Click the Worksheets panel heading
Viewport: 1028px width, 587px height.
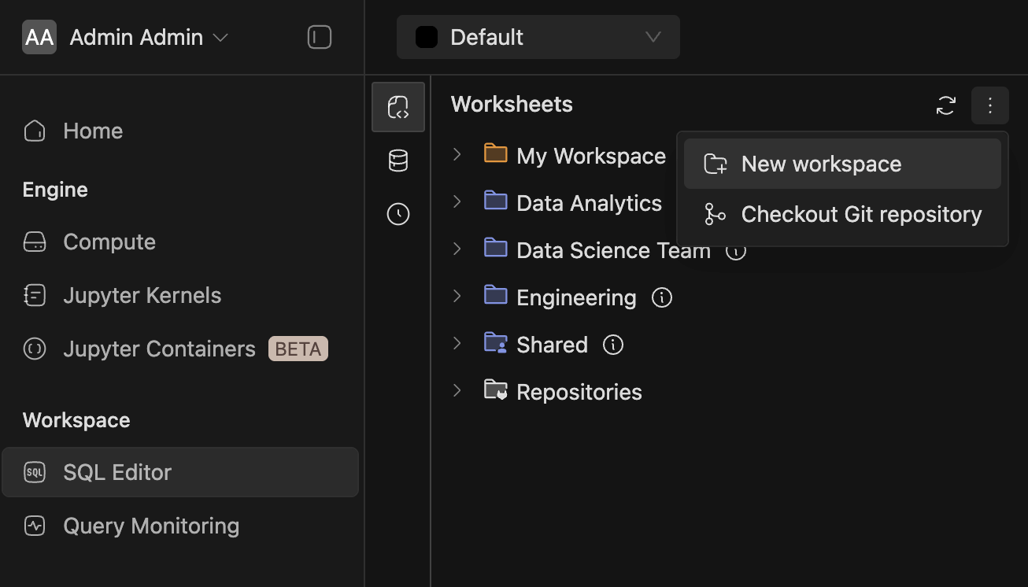(x=512, y=105)
